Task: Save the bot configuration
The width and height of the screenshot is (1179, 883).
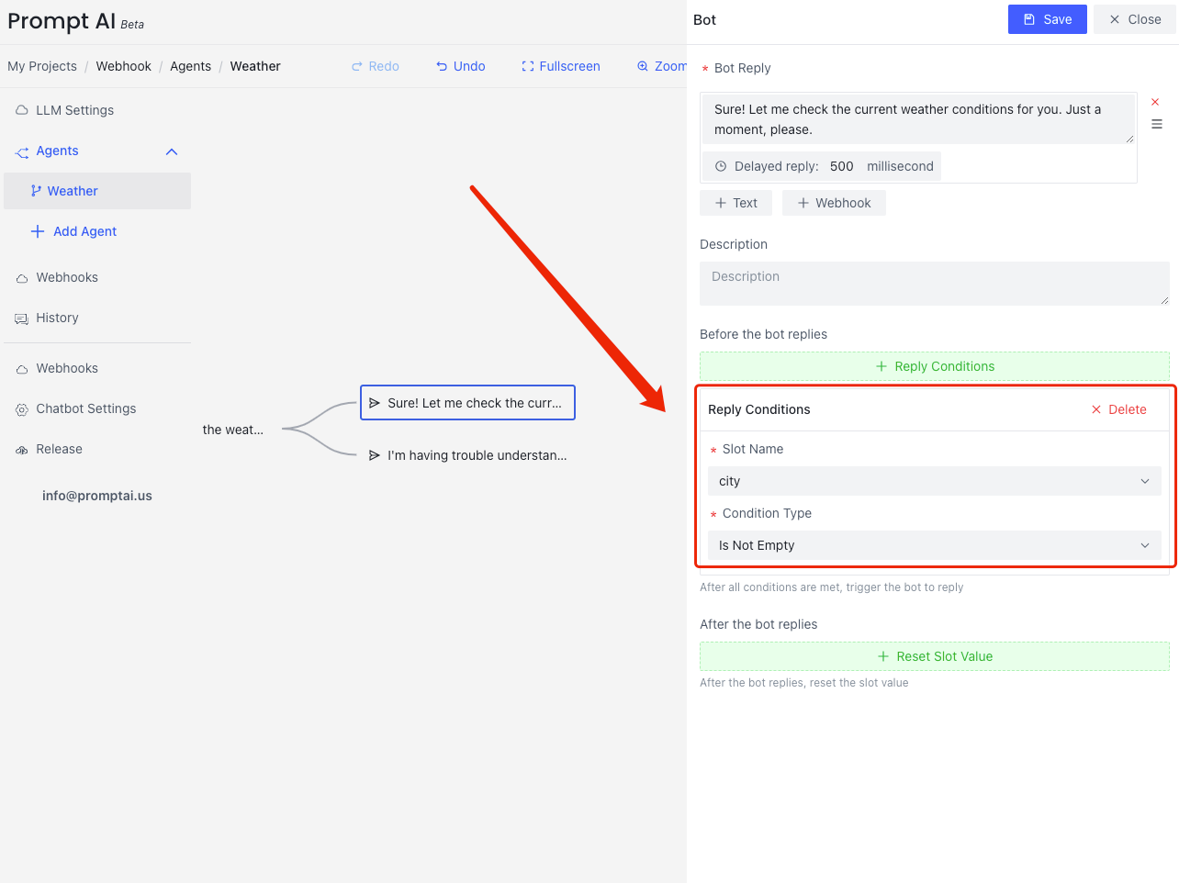Action: (x=1048, y=19)
